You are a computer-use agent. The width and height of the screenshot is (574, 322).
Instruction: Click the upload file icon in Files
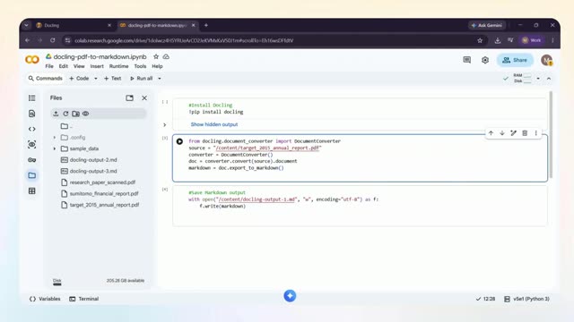pyautogui.click(x=56, y=114)
